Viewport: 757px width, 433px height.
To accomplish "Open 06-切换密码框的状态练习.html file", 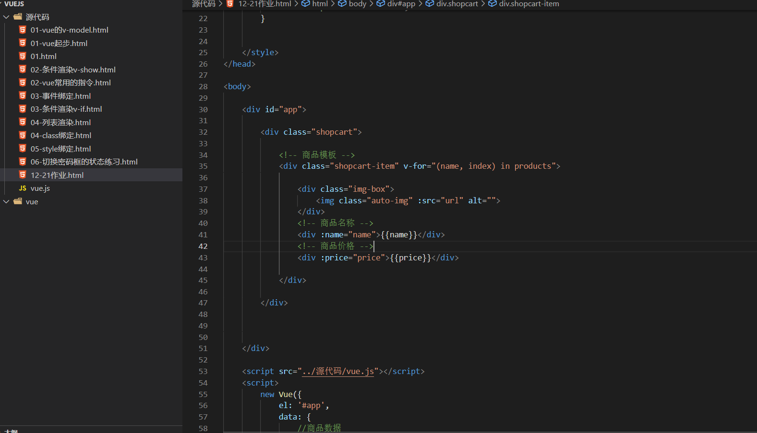I will [x=84, y=162].
